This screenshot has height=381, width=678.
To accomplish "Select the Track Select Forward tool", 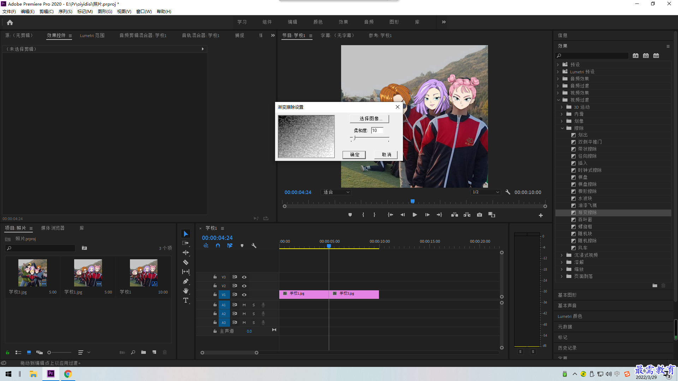I will [x=186, y=243].
